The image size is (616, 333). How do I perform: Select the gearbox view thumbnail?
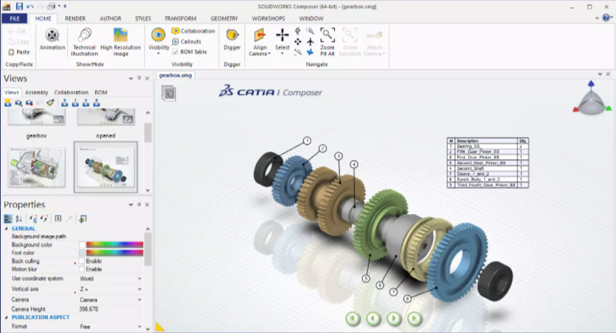(x=37, y=118)
